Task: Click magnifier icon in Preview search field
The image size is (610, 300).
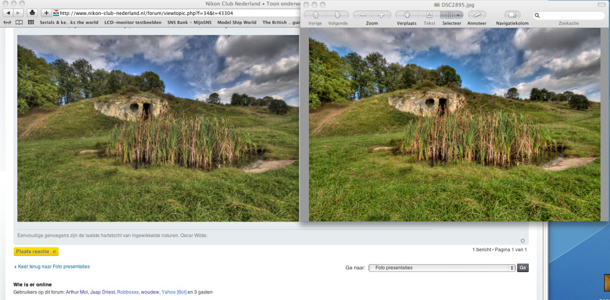Action: [x=538, y=15]
